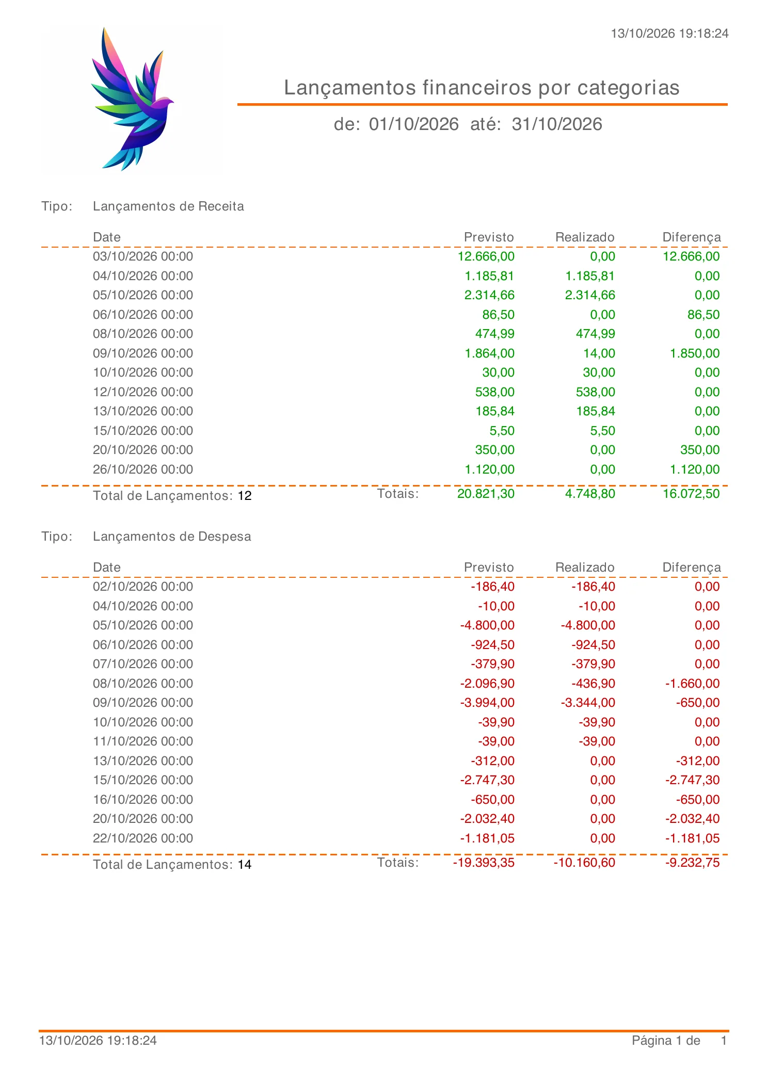
Task: Click the Diferença header in Receita table
Action: pyautogui.click(x=691, y=237)
